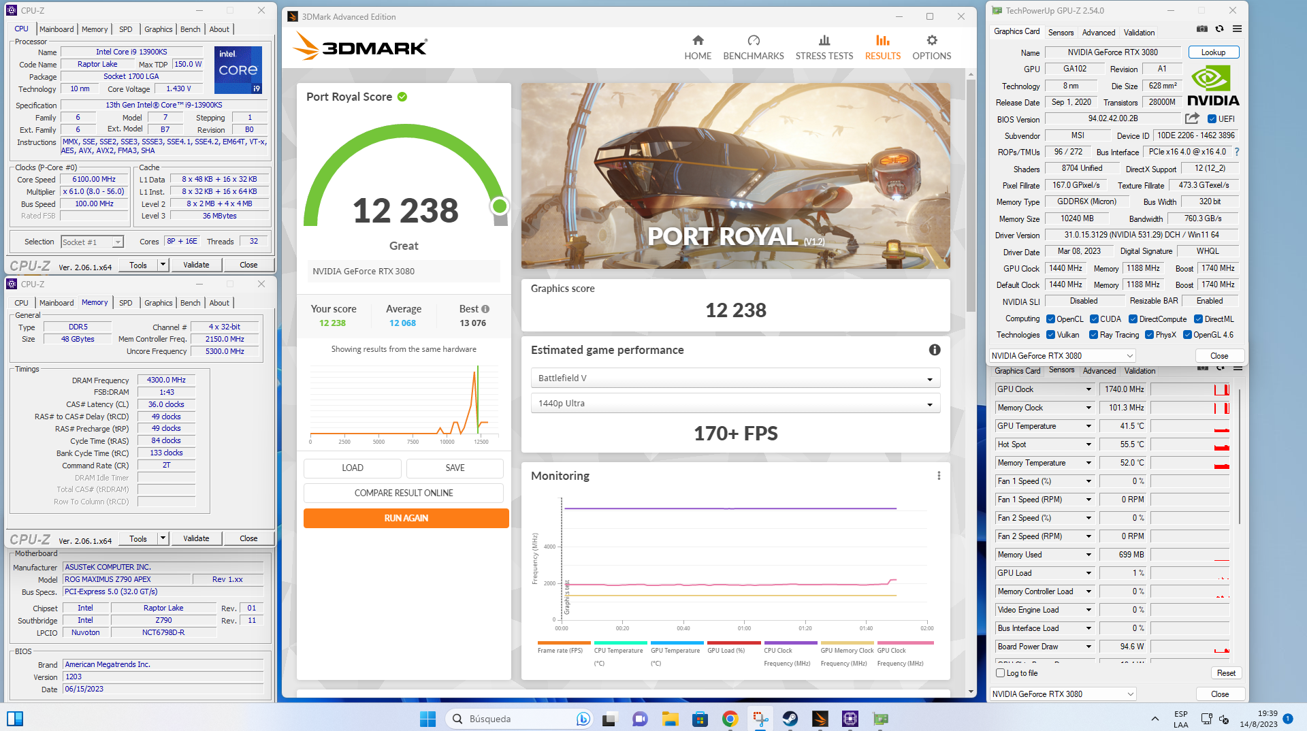Click the RUN AGAIN button
This screenshot has height=731, width=1307.
[406, 519]
